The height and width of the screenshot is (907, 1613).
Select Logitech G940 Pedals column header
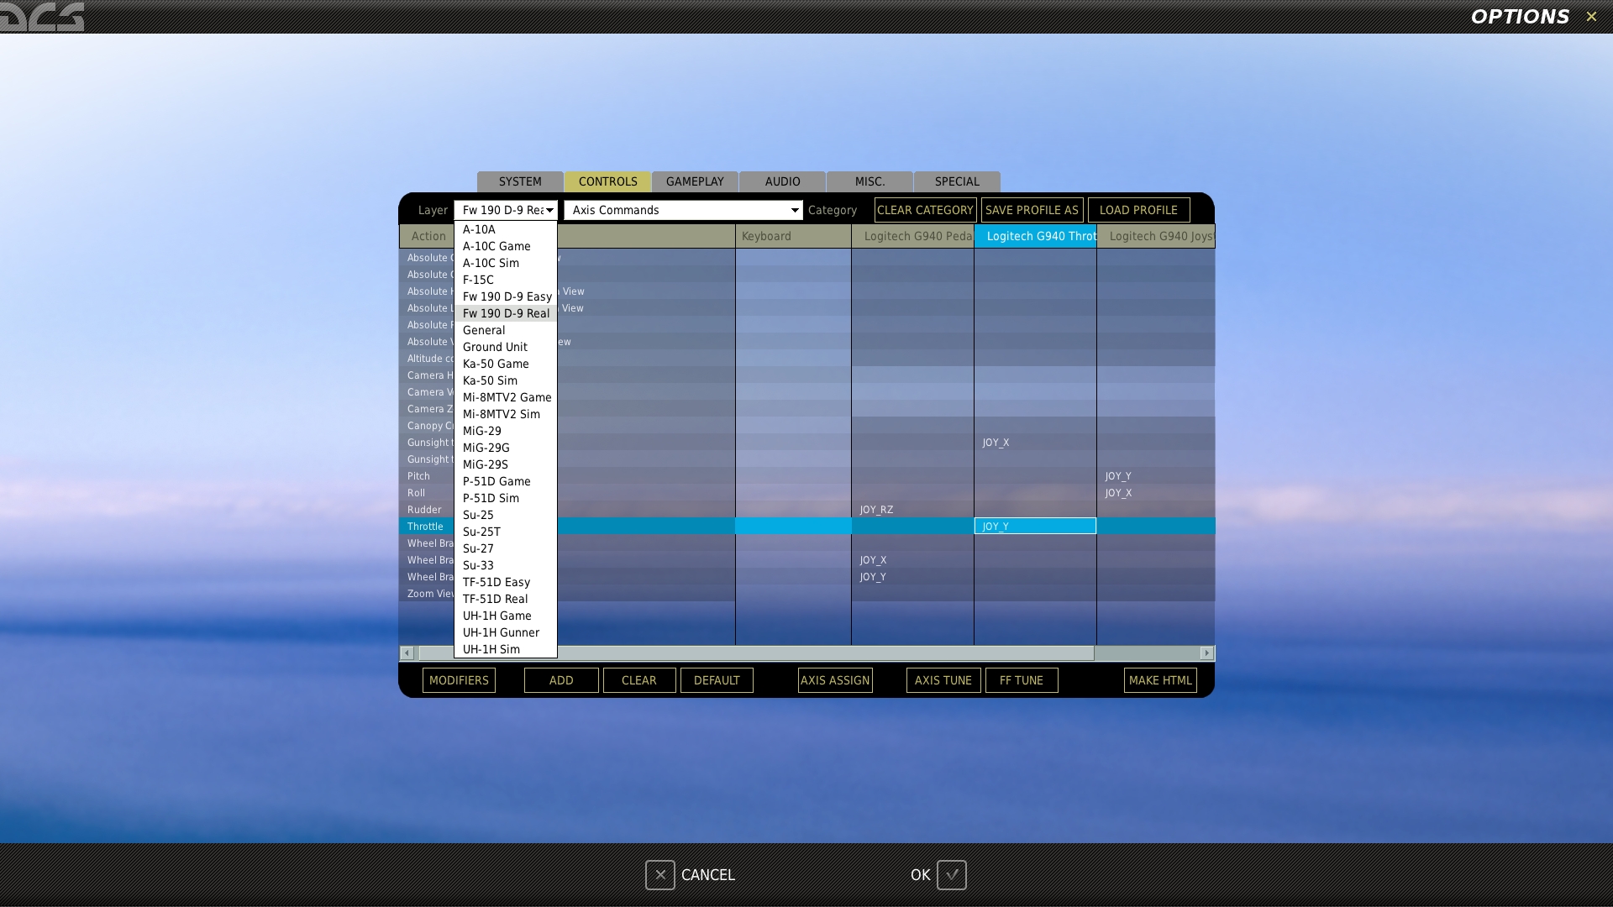[x=912, y=236]
